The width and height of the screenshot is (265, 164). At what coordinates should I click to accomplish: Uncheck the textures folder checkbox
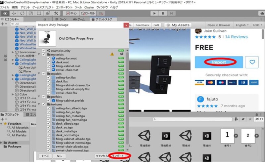[x=44, y=104]
